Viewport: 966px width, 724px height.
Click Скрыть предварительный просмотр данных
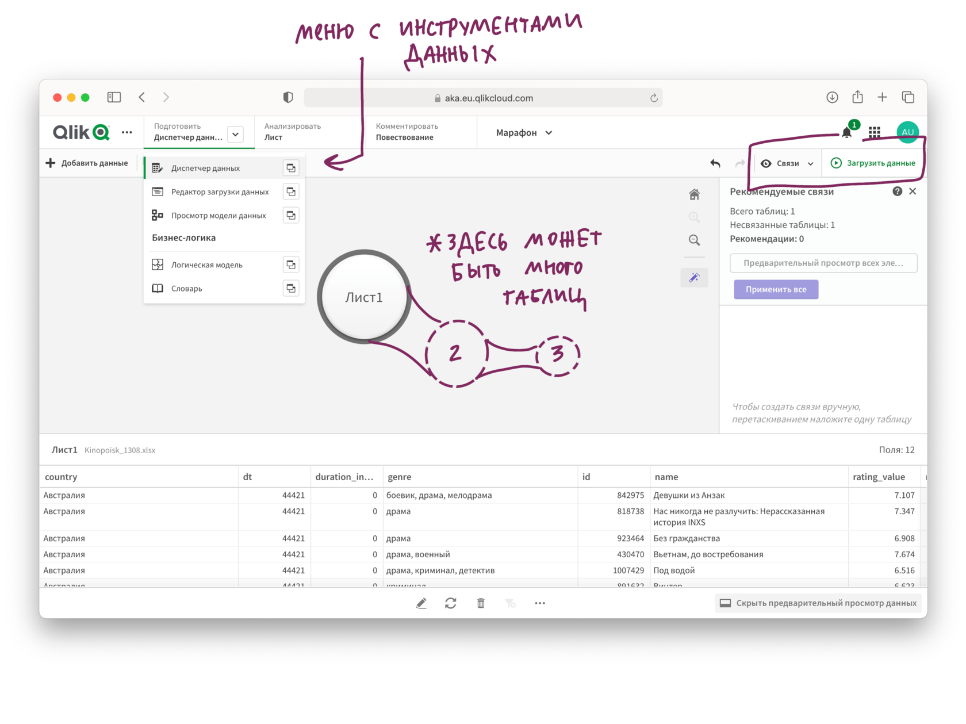point(818,603)
